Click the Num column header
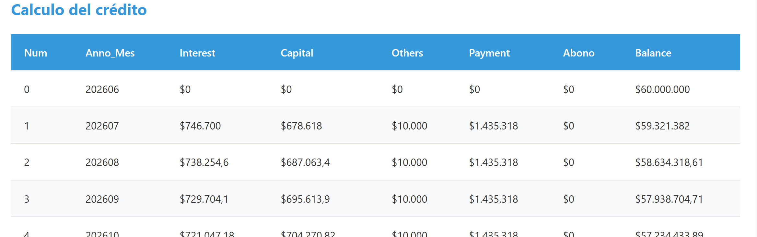The width and height of the screenshot is (757, 237). click(36, 53)
